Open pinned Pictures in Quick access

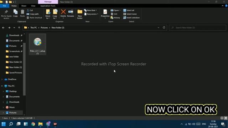(x=13, y=46)
